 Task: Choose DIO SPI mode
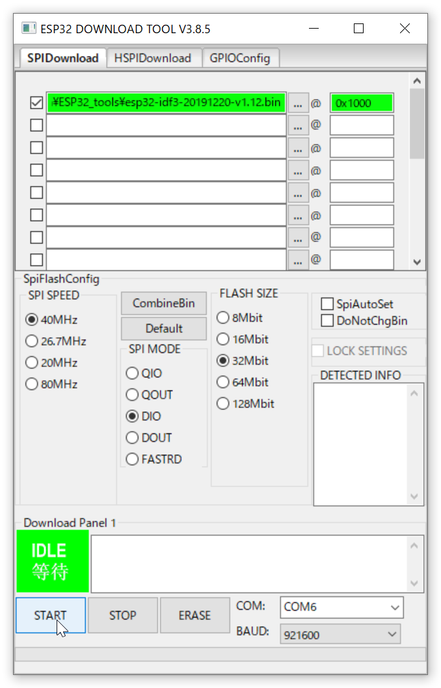(143, 416)
